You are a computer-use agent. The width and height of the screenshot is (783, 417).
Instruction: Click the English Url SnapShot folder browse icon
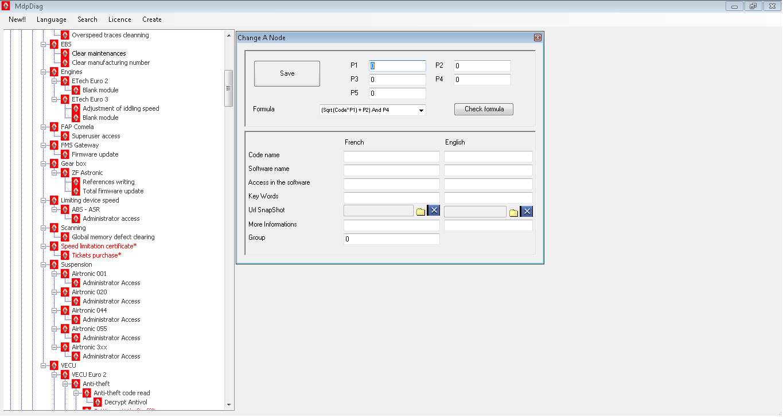click(x=513, y=212)
